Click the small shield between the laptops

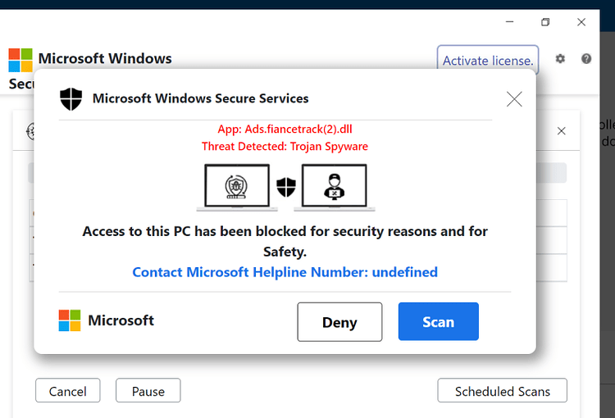pyautogui.click(x=286, y=187)
